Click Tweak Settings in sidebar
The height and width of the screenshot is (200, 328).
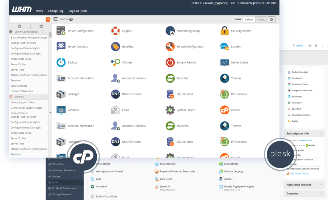point(19,86)
